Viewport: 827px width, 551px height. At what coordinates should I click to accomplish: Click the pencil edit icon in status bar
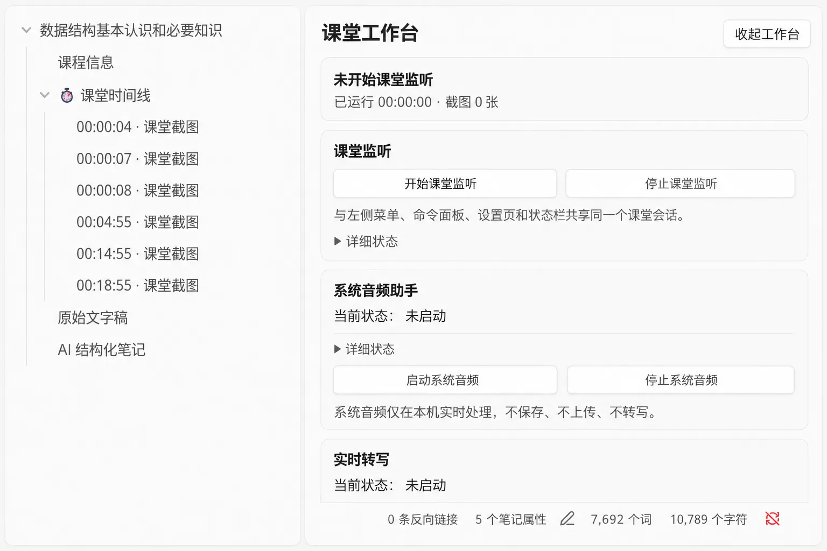(x=567, y=519)
